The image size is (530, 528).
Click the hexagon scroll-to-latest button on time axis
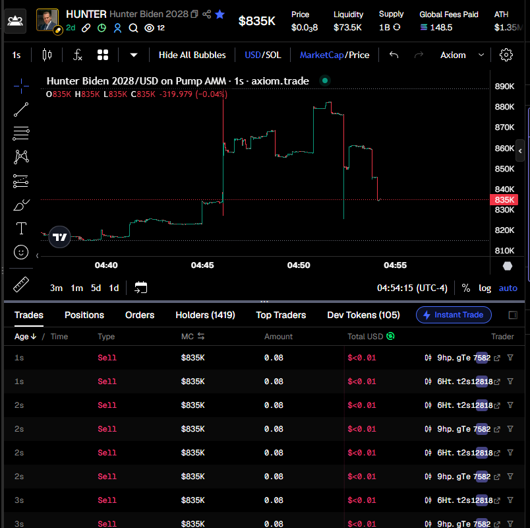tap(508, 266)
